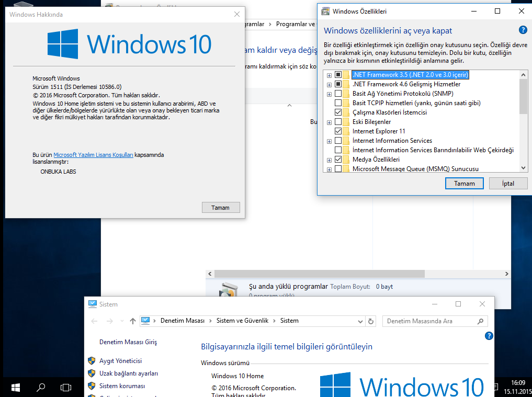Expand Eski Bileşenler tree node

pyautogui.click(x=329, y=122)
